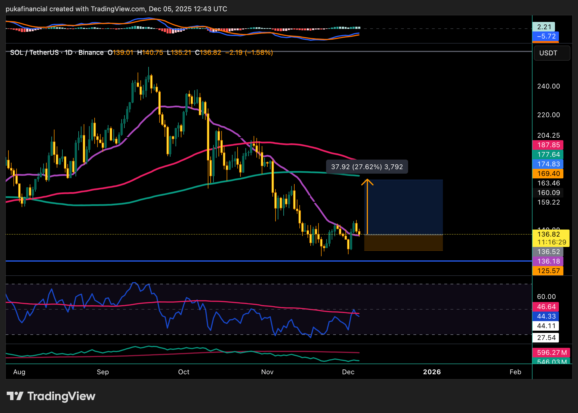Click the Oct label on time axis
Screen dimensions: 578x413
point(184,372)
